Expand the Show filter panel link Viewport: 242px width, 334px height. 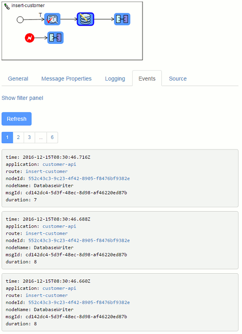tap(22, 98)
